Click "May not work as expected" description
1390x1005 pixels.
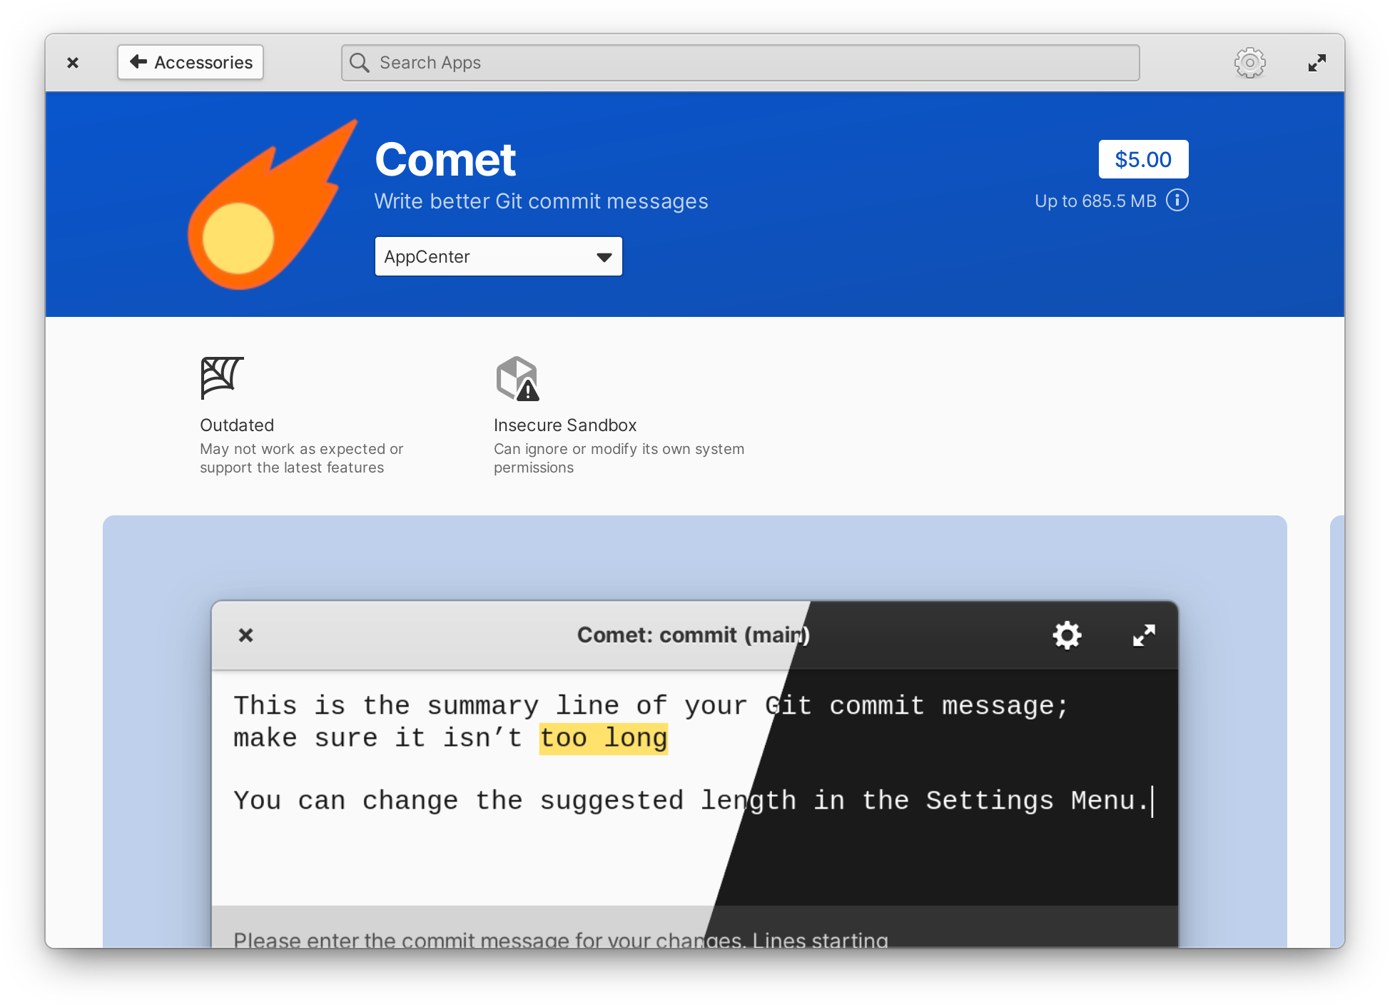pyautogui.click(x=301, y=458)
